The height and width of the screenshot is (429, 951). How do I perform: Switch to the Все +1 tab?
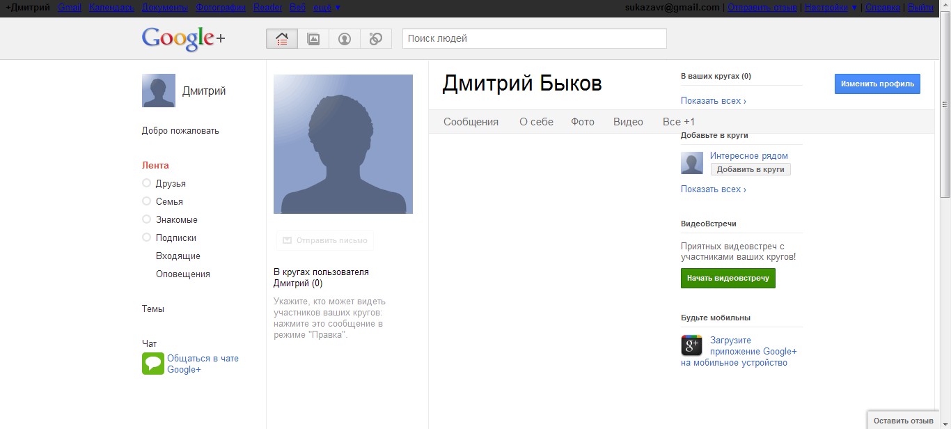pos(679,122)
